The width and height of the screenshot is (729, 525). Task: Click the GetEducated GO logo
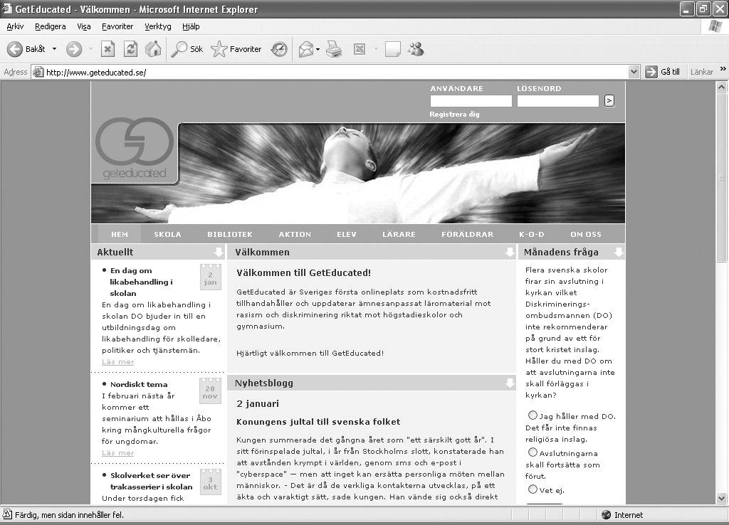(x=135, y=149)
